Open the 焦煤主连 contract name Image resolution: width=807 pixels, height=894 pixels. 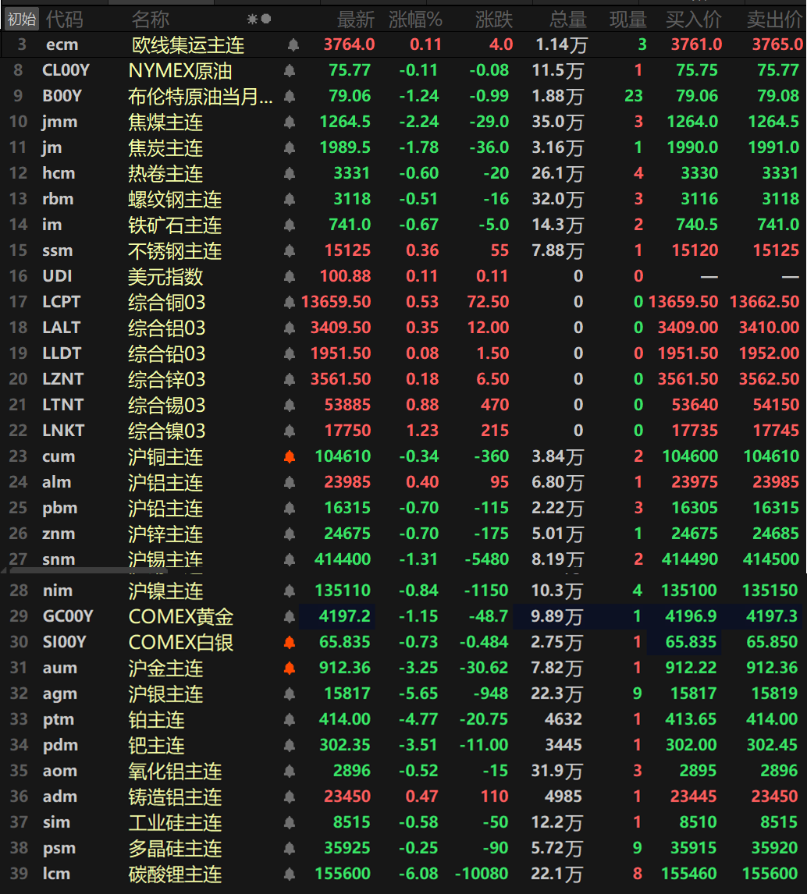pos(165,122)
